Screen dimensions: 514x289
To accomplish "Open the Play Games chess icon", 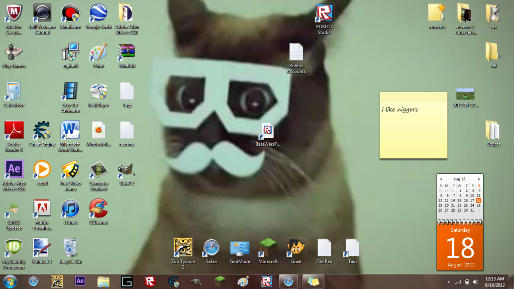I will (x=14, y=56).
